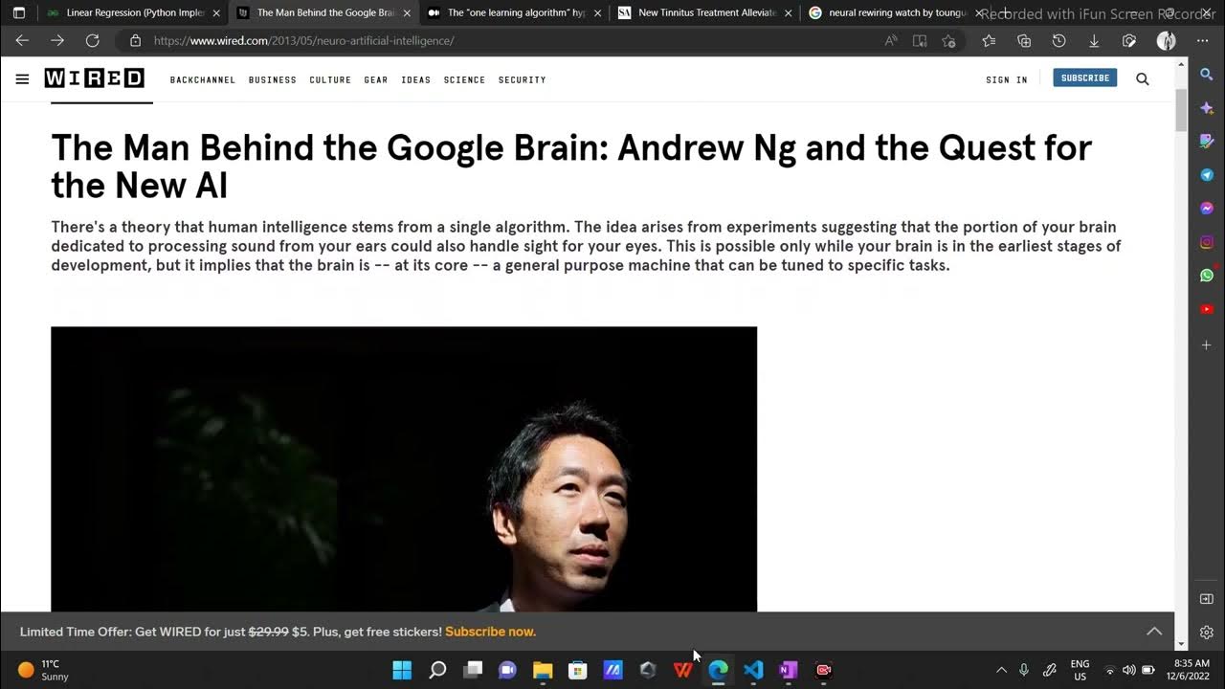
Task: Open the Backchannel section
Action: [203, 79]
